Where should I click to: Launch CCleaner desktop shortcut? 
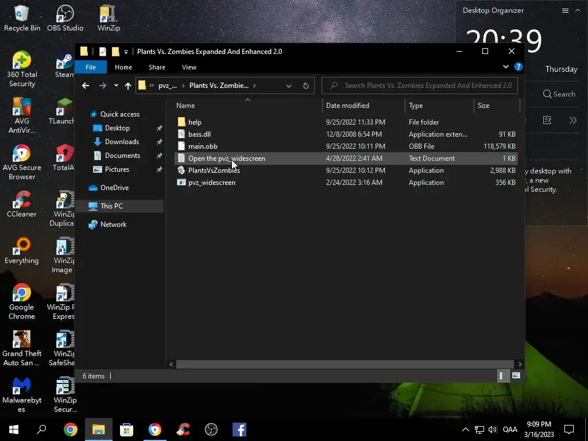coord(22,204)
